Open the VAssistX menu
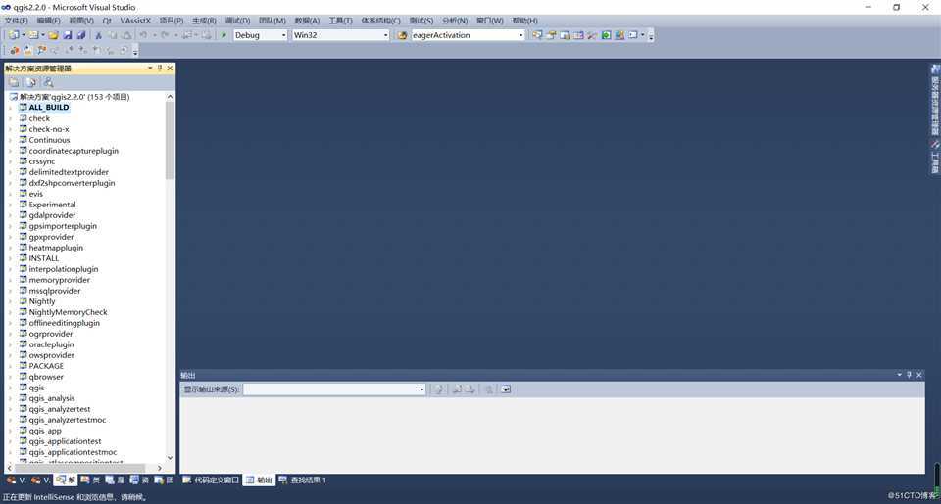 [x=135, y=21]
